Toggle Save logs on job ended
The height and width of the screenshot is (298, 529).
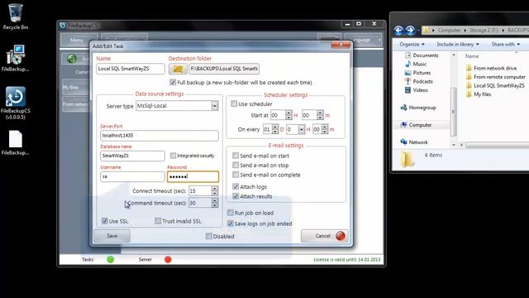(230, 223)
